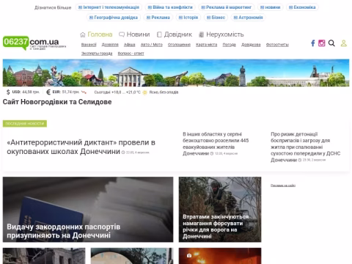The image size is (352, 264).
Task: Click the USD 44,58 грн rate text
Action: (x=26, y=92)
